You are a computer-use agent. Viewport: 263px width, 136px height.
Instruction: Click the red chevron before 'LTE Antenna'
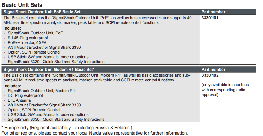4,100
